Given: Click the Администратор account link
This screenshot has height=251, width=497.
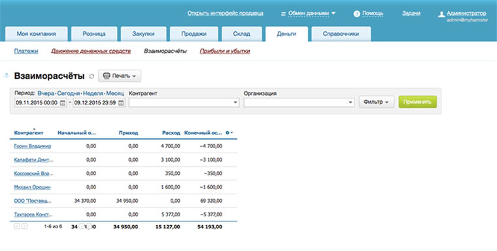Looking at the screenshot, I should 466,13.
